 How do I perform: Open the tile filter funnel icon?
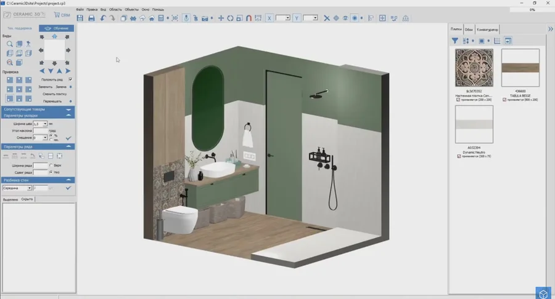(x=455, y=41)
